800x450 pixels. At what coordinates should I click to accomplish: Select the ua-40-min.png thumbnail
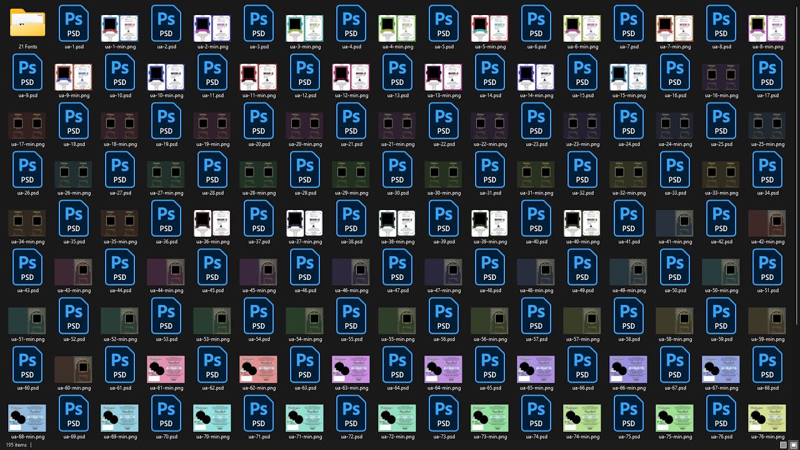coord(582,224)
